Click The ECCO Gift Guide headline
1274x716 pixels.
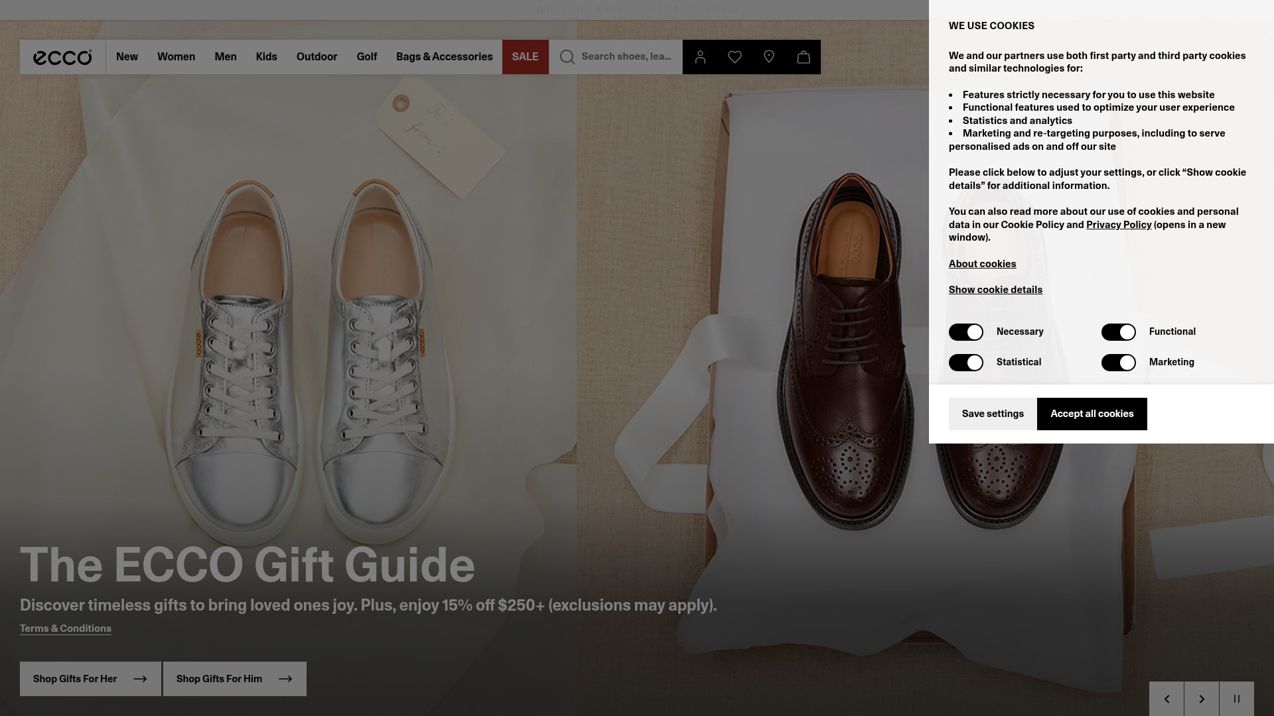point(248,565)
